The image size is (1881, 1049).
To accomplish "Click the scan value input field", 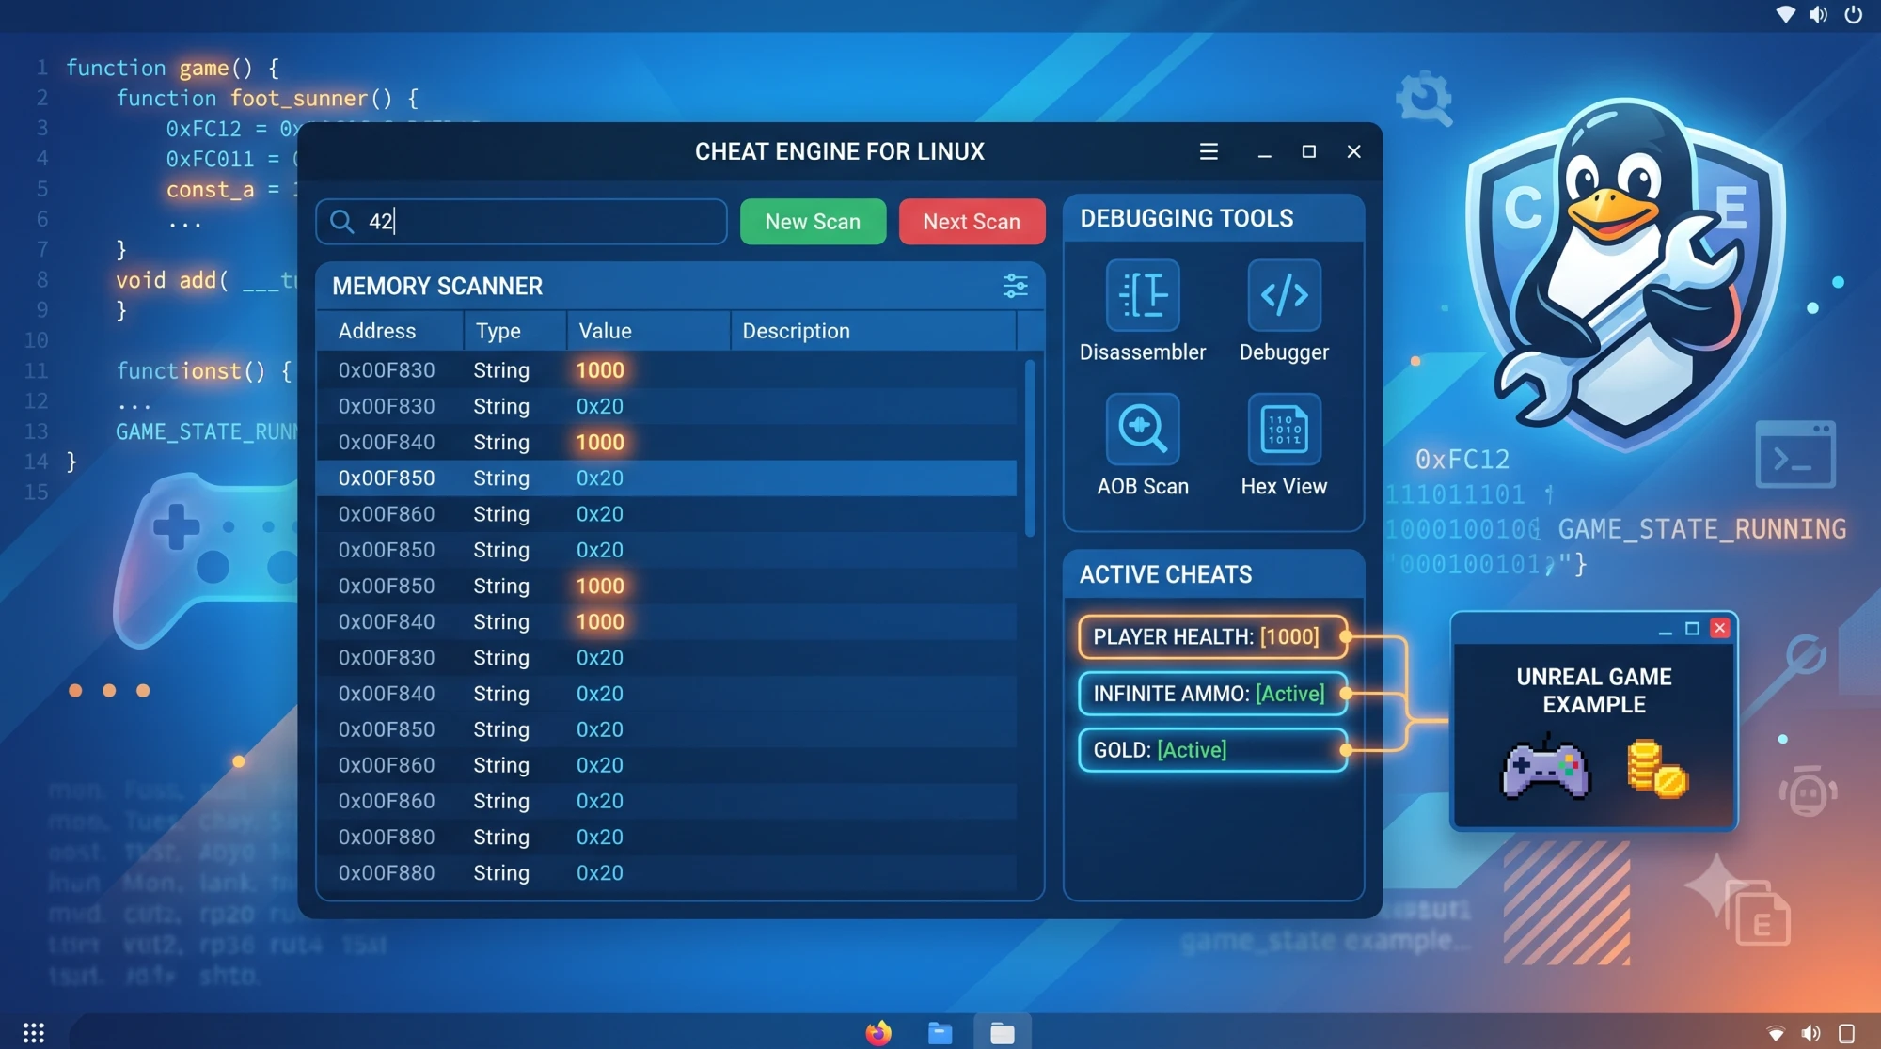I will click(521, 222).
